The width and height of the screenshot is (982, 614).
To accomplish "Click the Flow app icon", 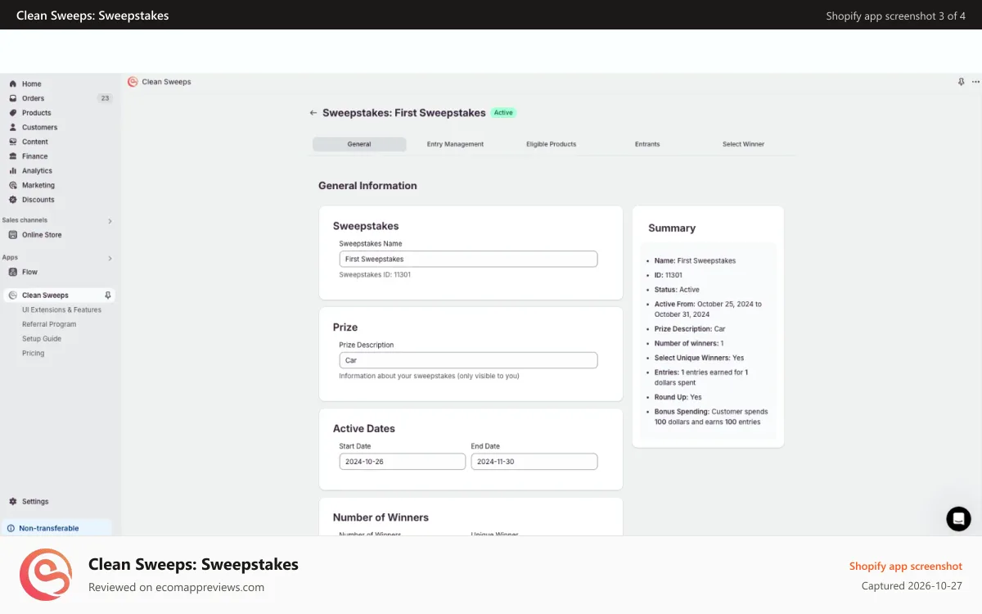I will coord(13,272).
